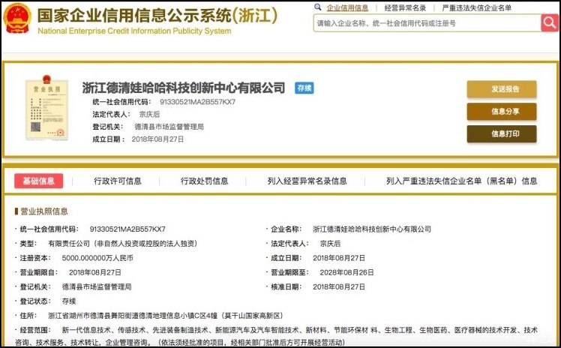Click the small magnifier icon beside 企业信用信息
The image size is (561, 348).
(318, 7)
